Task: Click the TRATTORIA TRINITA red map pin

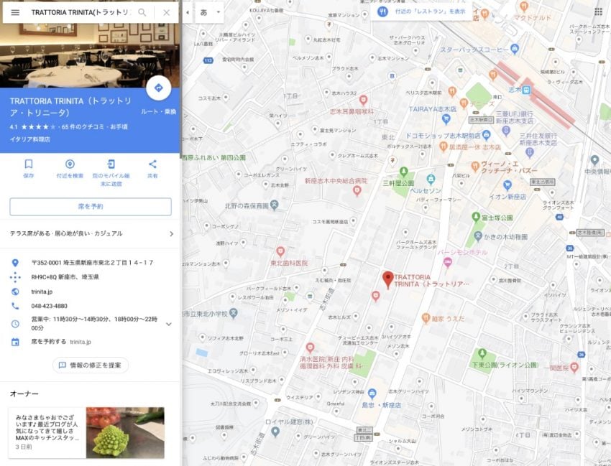Action: 387,280
